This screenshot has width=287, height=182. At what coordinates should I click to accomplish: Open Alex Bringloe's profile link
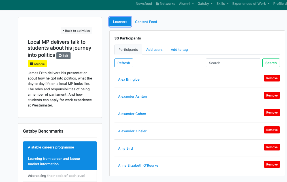click(x=129, y=80)
